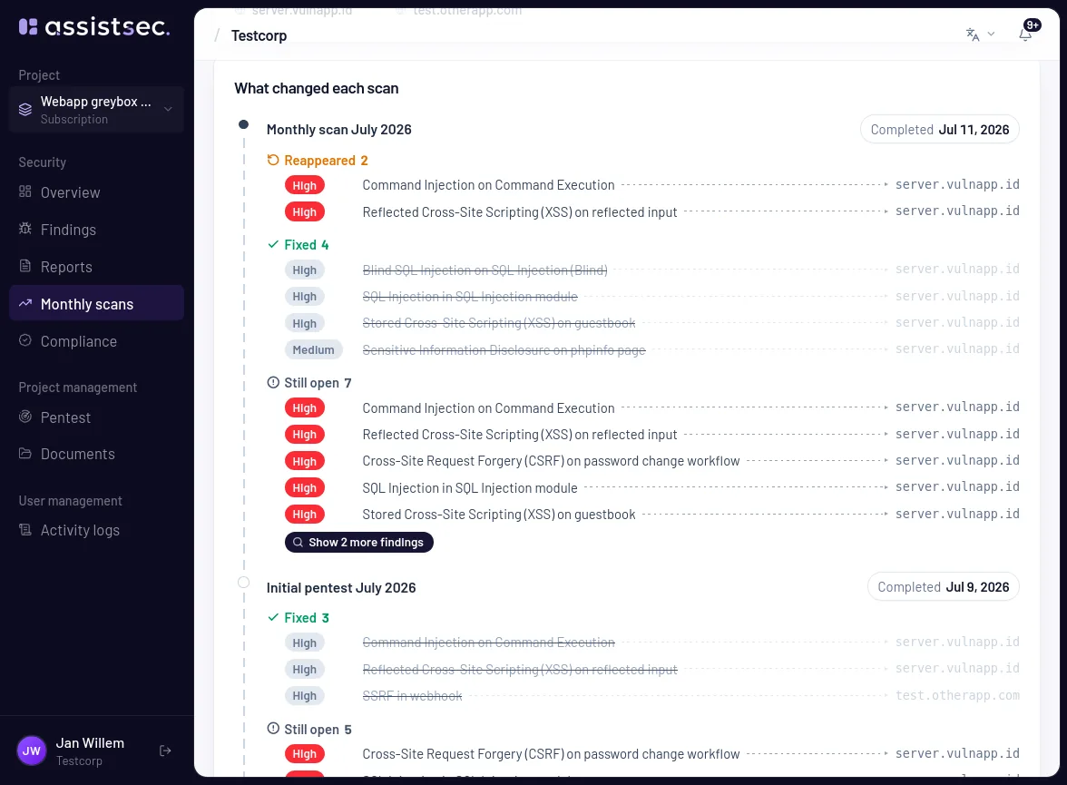Open Monthly scans menu item

pyautogui.click(x=96, y=304)
